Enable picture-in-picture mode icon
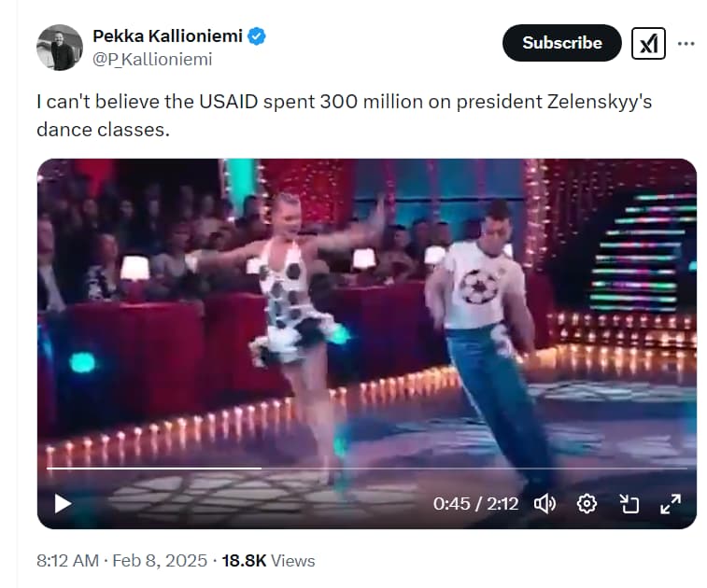Image resolution: width=707 pixels, height=588 pixels. pos(629,504)
